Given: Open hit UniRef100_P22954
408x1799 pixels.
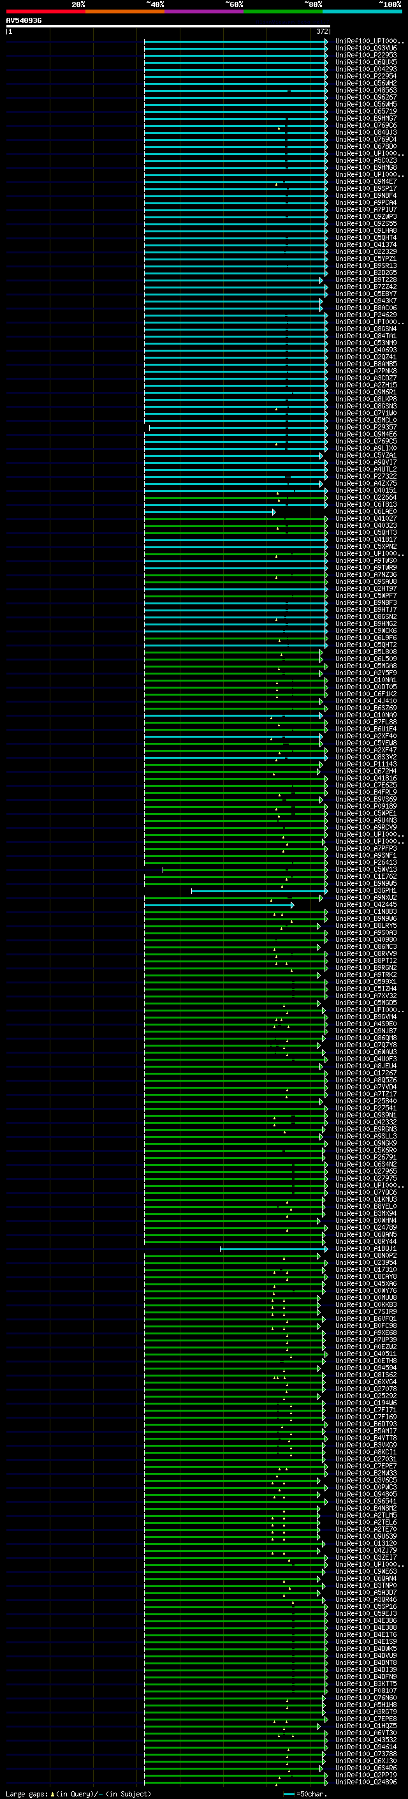Looking at the screenshot, I should (366, 76).
